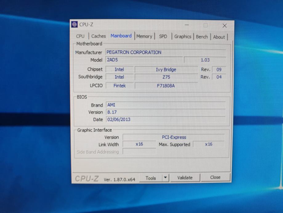Expand the Tools dropdown arrow

pyautogui.click(x=165, y=178)
